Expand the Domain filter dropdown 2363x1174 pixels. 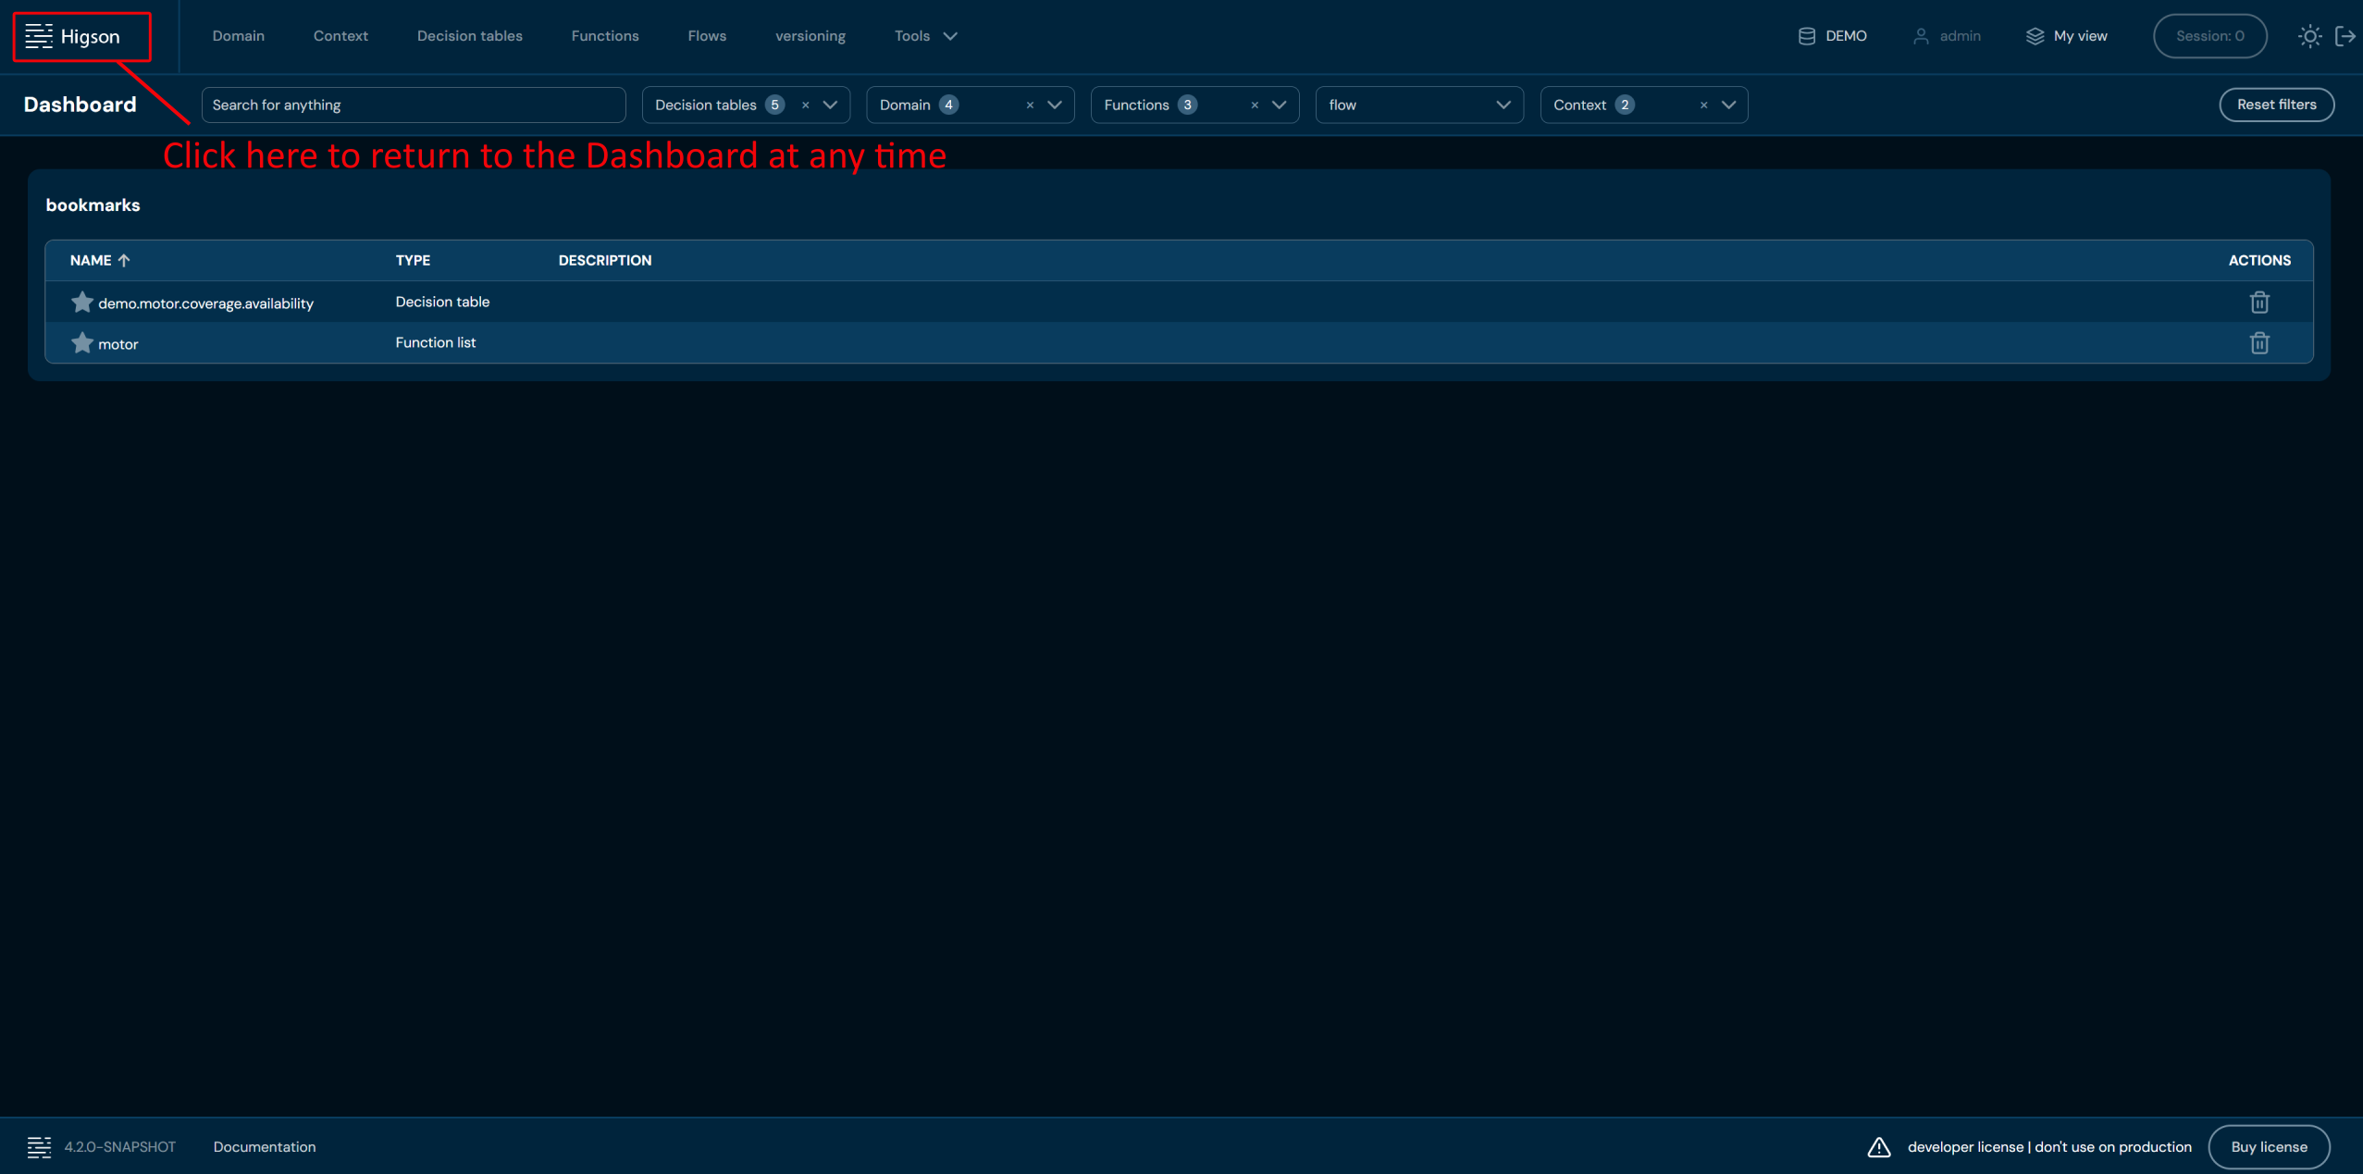coord(1055,105)
